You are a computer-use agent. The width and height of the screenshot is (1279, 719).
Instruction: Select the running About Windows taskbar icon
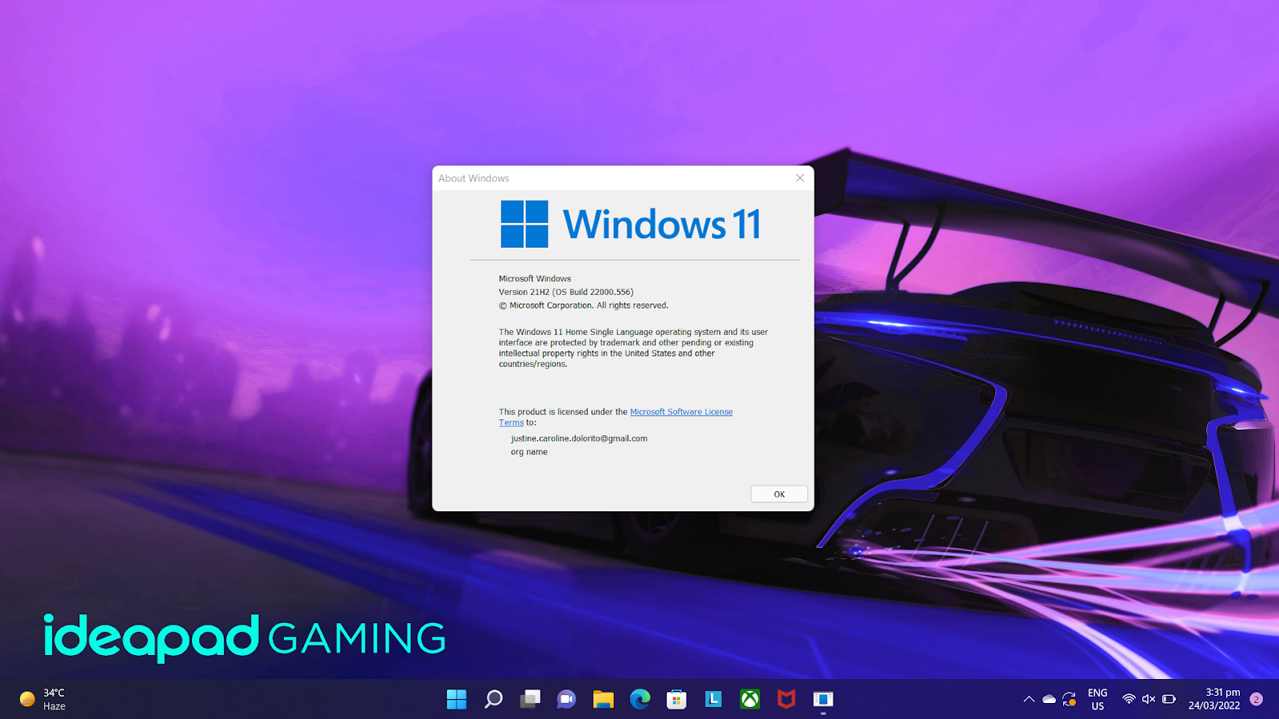pyautogui.click(x=823, y=699)
